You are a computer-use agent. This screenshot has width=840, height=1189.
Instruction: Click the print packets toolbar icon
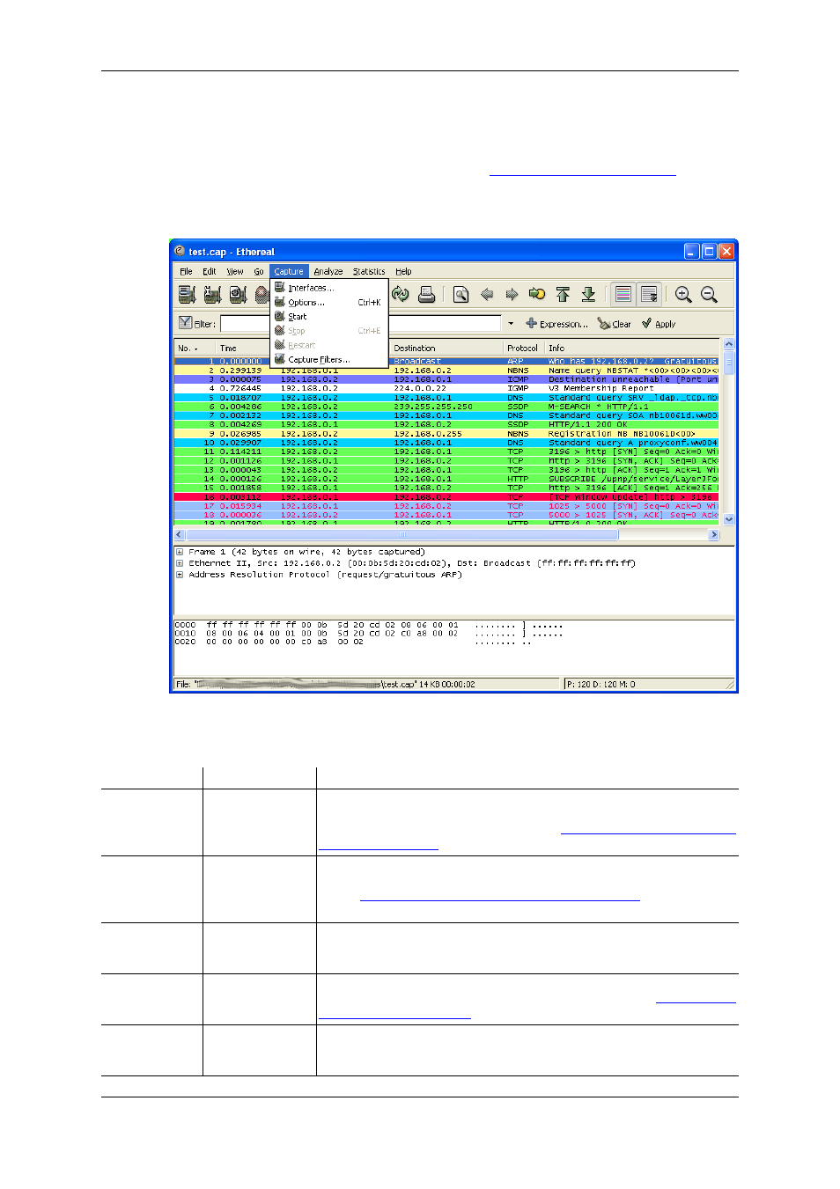tap(427, 295)
